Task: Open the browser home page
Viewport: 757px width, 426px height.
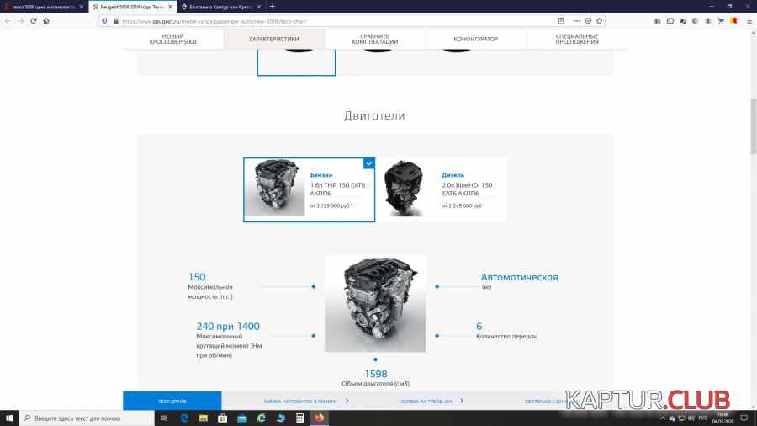Action: pos(46,21)
